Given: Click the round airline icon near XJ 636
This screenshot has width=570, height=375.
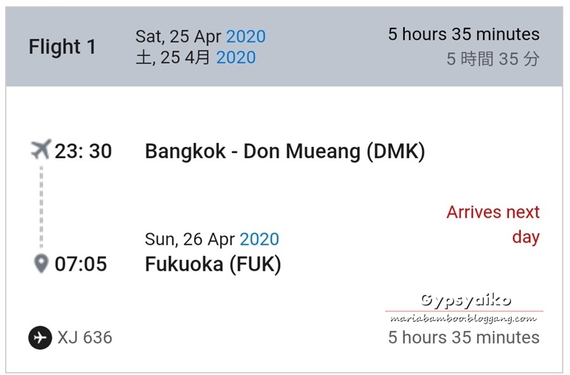Looking at the screenshot, I should click(x=40, y=338).
